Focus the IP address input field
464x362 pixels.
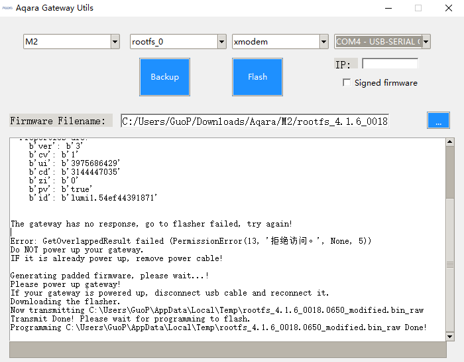point(390,64)
